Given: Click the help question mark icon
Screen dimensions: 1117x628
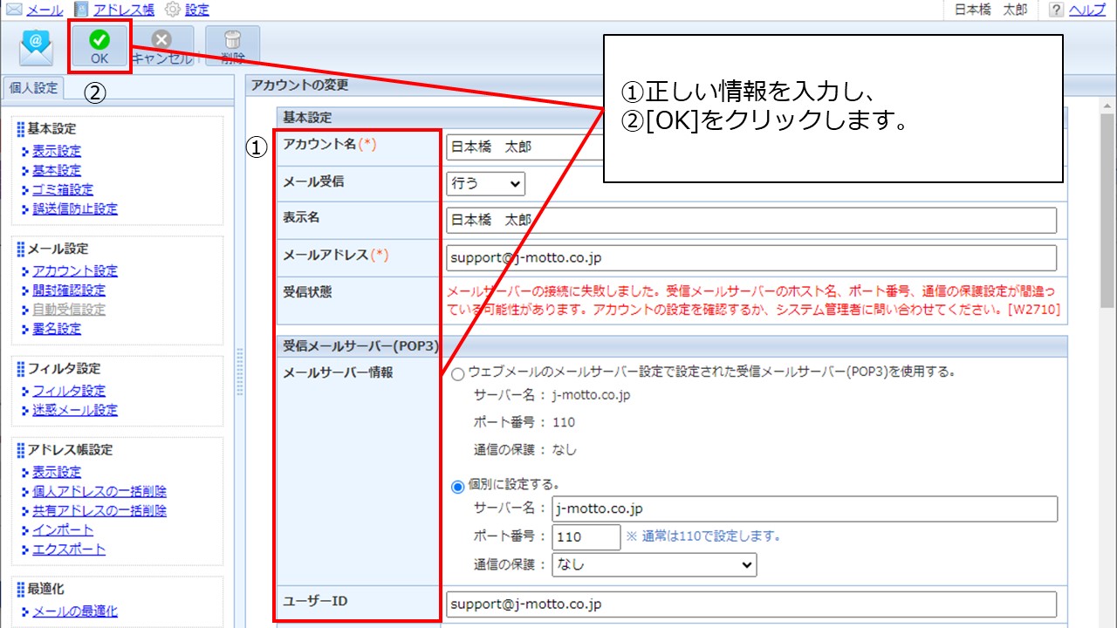Looking at the screenshot, I should pos(1056,10).
